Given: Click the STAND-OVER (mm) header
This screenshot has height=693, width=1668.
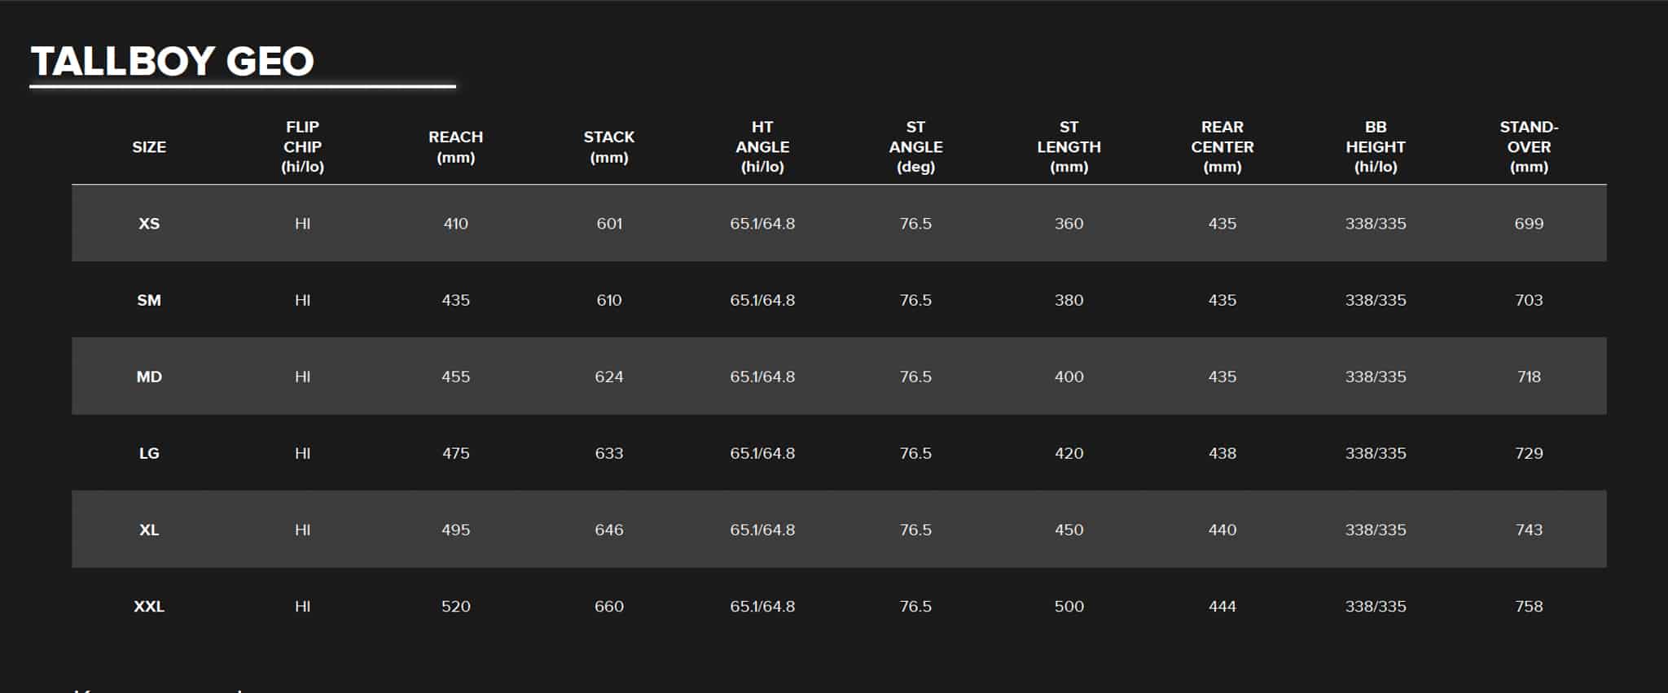Looking at the screenshot, I should pyautogui.click(x=1529, y=147).
